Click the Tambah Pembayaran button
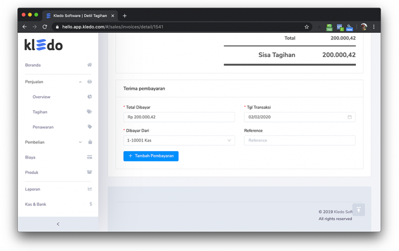 coord(151,156)
